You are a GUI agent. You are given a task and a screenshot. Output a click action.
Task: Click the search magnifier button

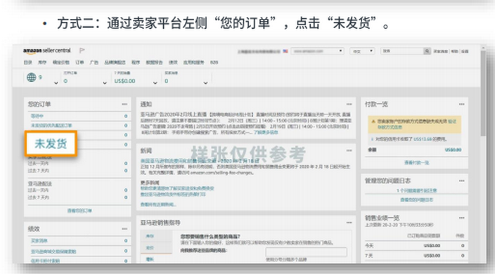[x=427, y=51]
